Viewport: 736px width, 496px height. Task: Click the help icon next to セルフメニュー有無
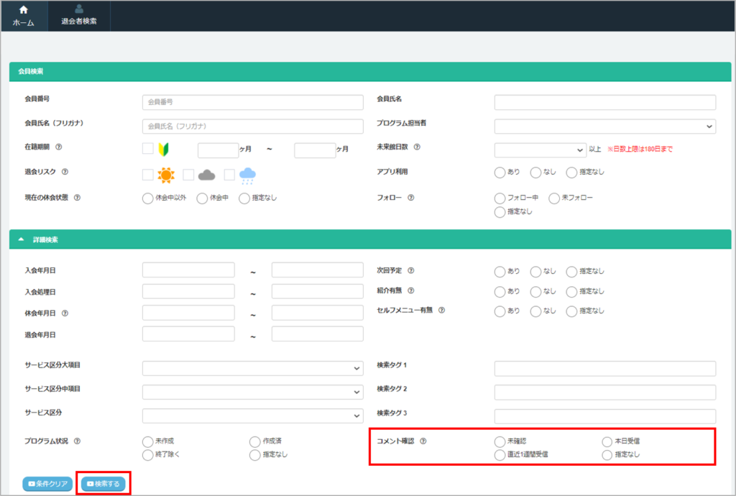pyautogui.click(x=442, y=311)
